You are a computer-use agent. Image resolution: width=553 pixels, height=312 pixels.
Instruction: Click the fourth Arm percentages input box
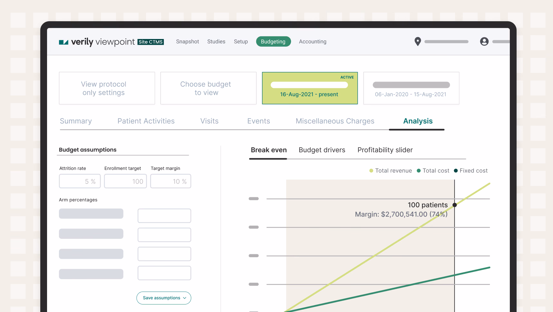(x=164, y=273)
